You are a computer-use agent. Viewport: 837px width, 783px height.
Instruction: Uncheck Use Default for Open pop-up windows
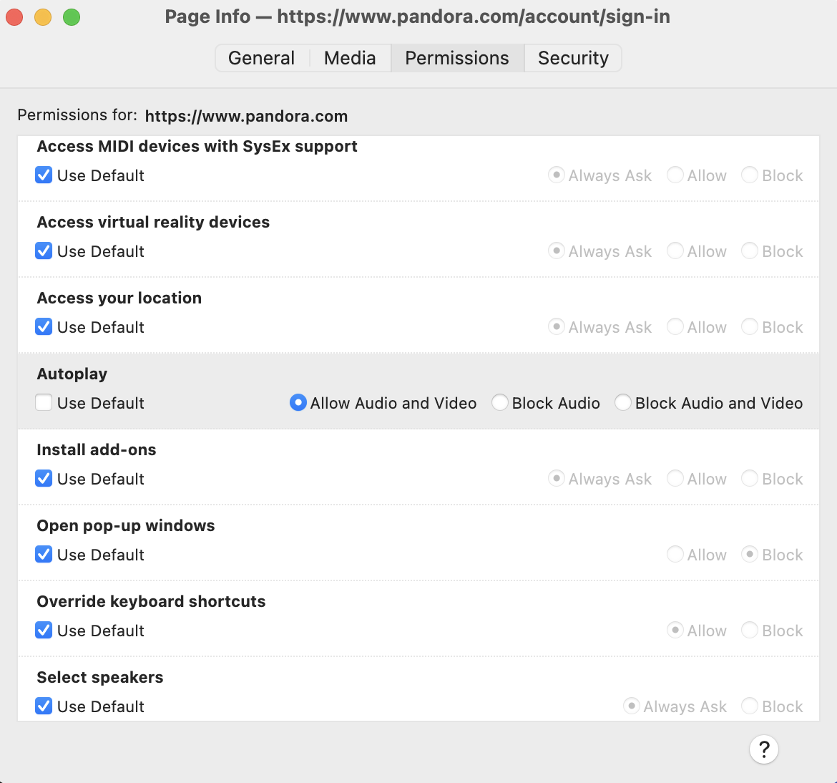click(44, 555)
